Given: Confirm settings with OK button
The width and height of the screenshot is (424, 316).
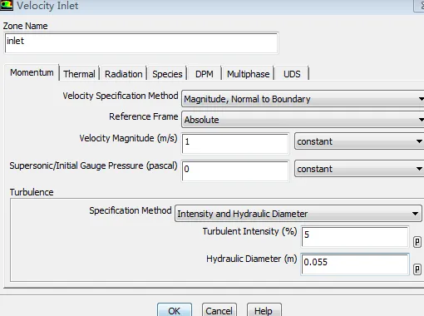Looking at the screenshot, I should pyautogui.click(x=175, y=310).
